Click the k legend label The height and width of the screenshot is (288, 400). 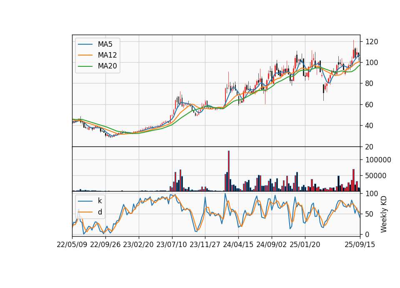(100, 201)
